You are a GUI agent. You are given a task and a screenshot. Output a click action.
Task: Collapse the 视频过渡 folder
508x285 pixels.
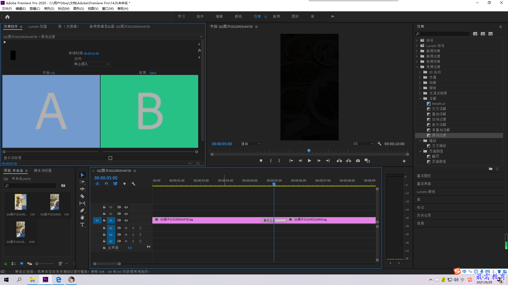point(417,67)
